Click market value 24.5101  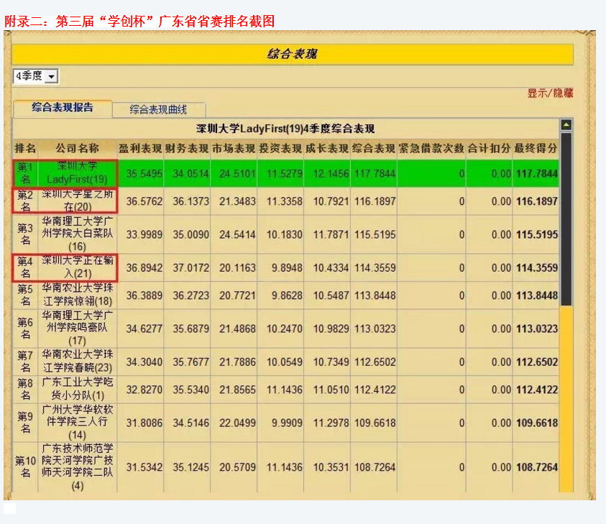237,173
